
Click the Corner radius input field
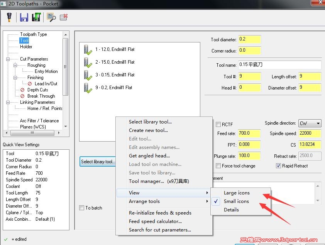coord(250,51)
